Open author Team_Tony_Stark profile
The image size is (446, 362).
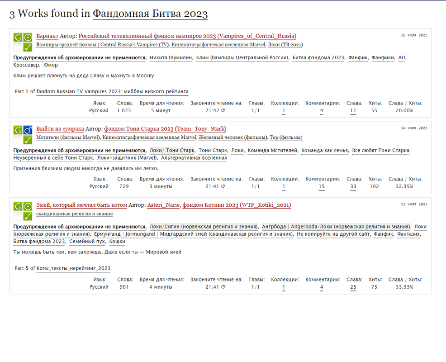[165, 129]
